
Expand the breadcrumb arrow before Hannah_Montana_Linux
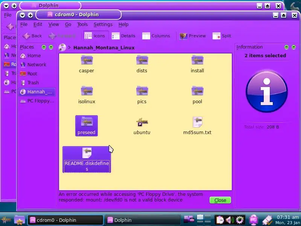(69, 47)
